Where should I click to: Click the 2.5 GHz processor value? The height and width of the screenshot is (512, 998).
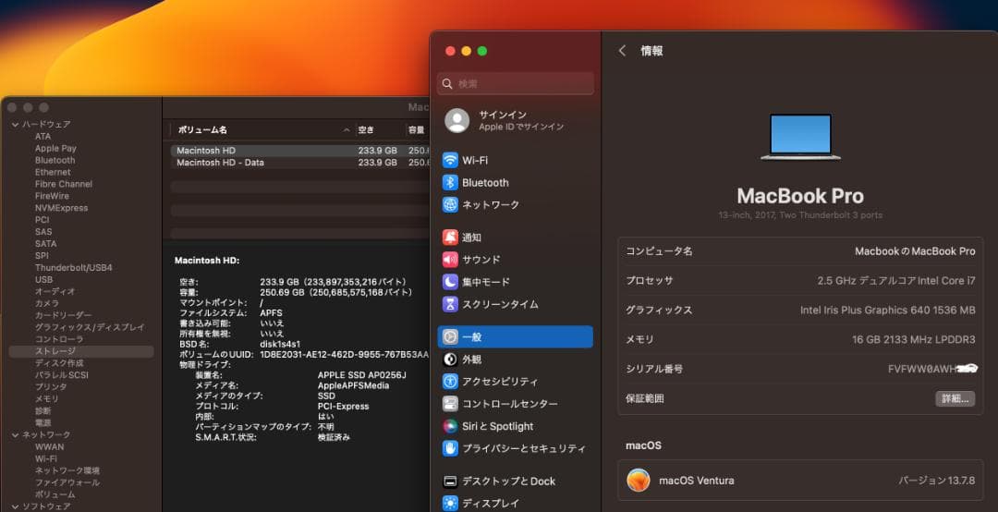click(x=896, y=281)
